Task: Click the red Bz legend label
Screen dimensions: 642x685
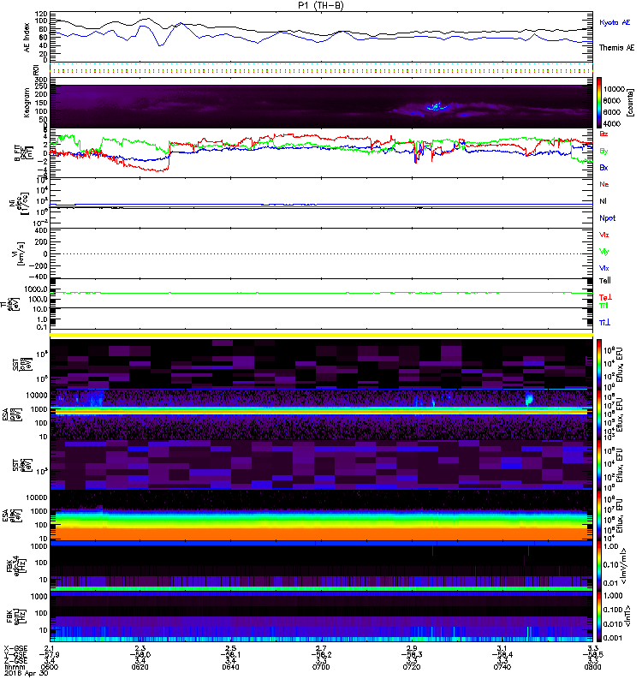Action: tap(603, 134)
